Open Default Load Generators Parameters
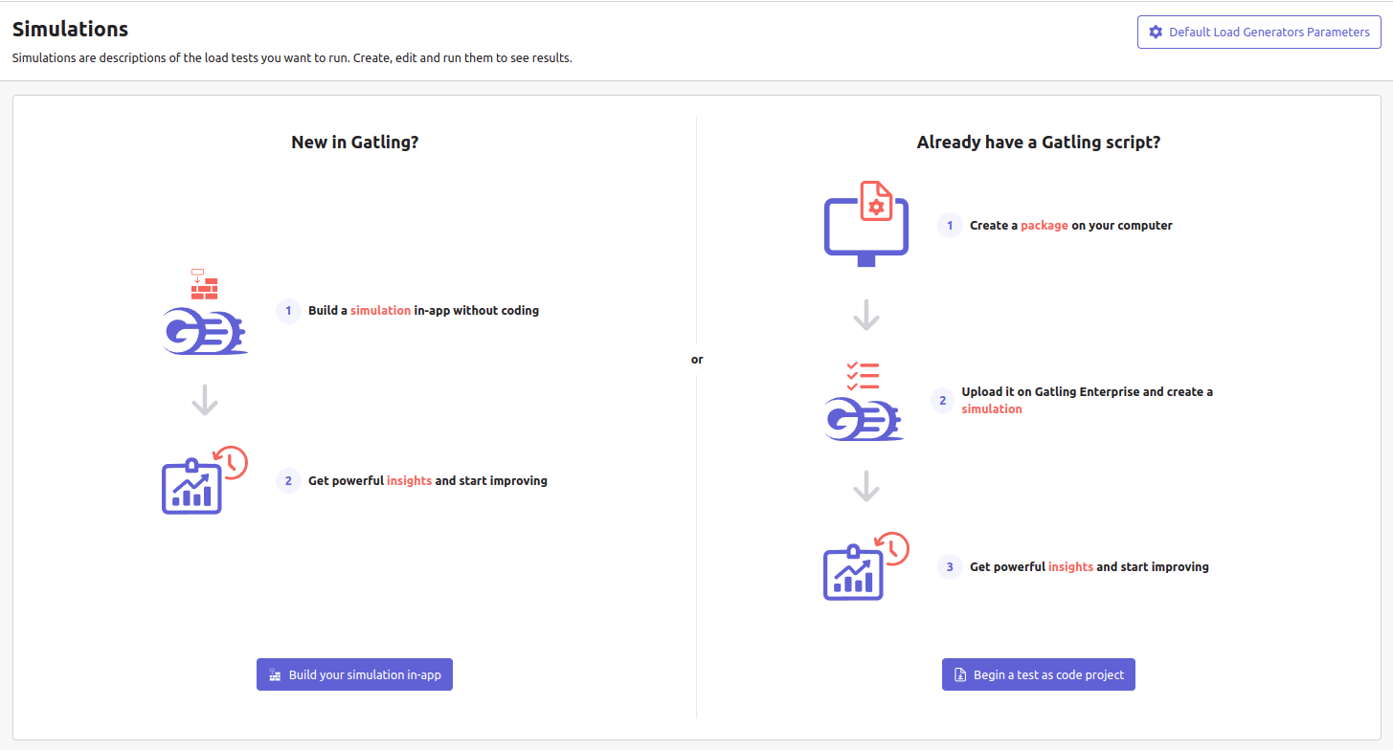1393x750 pixels. coord(1259,33)
